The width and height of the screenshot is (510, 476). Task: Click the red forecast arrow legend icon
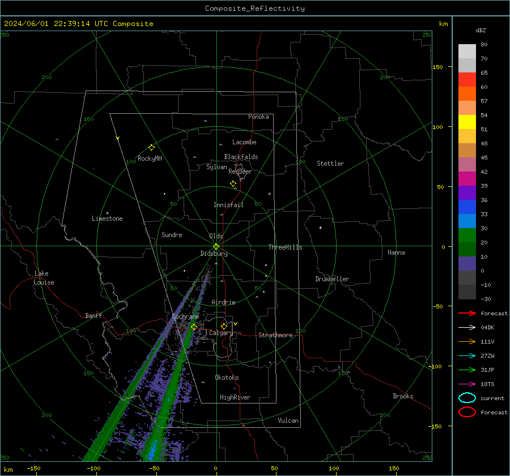click(x=467, y=313)
